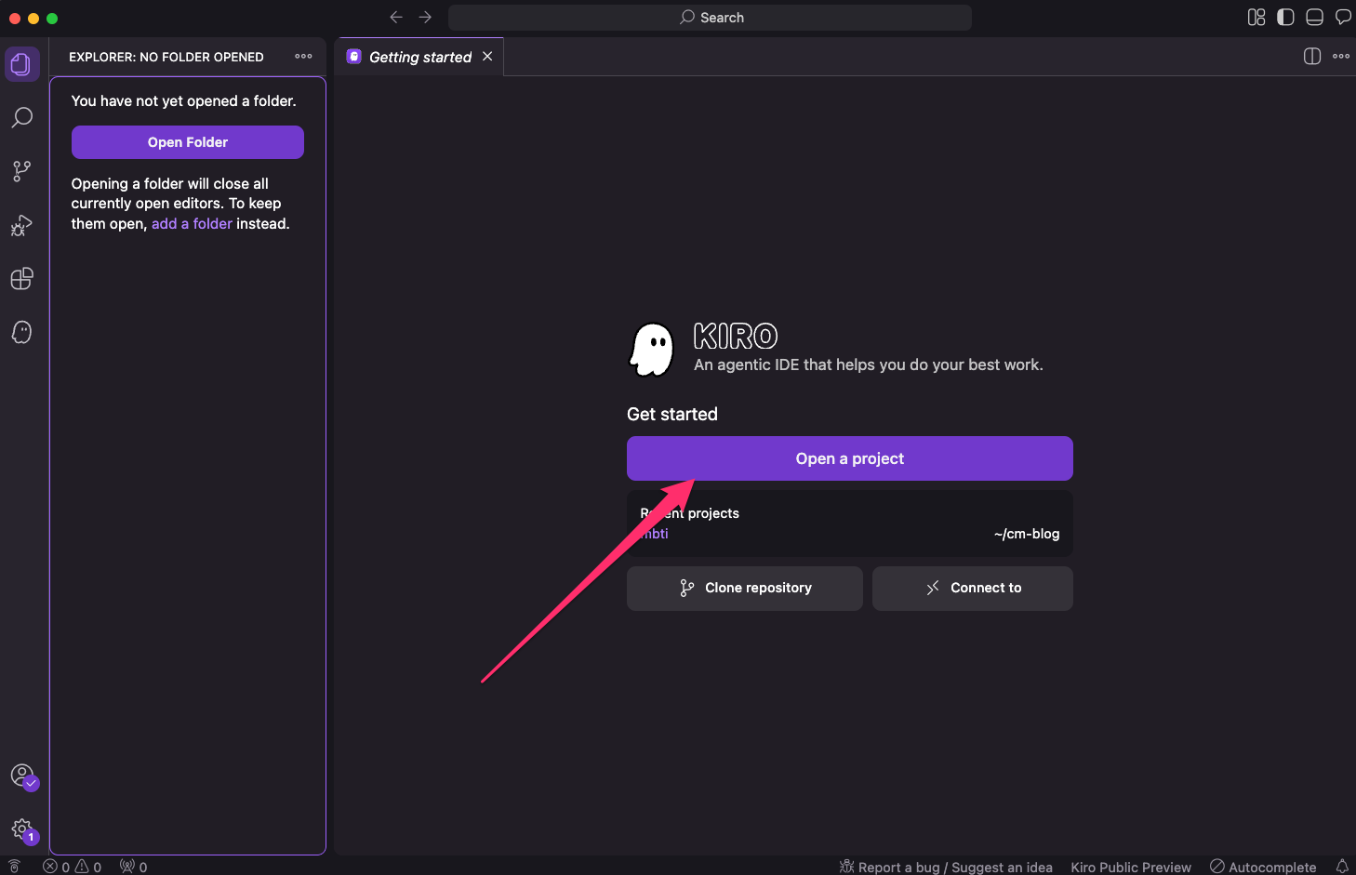
Task: Open the Extensions view
Action: (21, 279)
